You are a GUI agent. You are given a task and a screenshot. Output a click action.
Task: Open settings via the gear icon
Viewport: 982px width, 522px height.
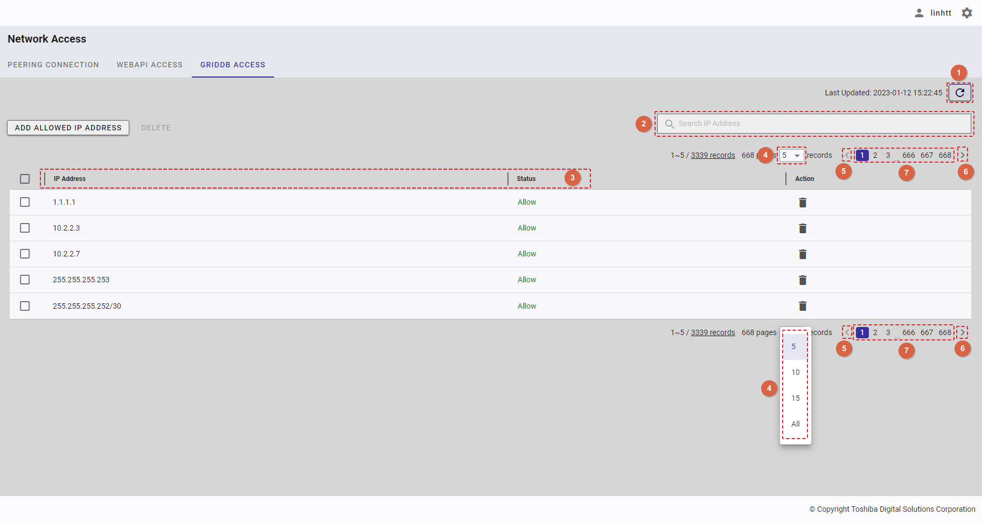(x=967, y=13)
